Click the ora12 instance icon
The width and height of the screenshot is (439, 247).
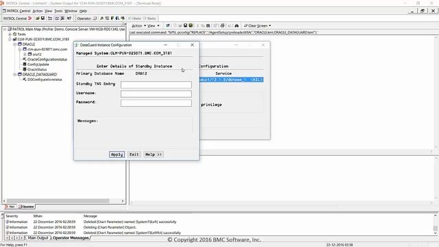point(29,54)
